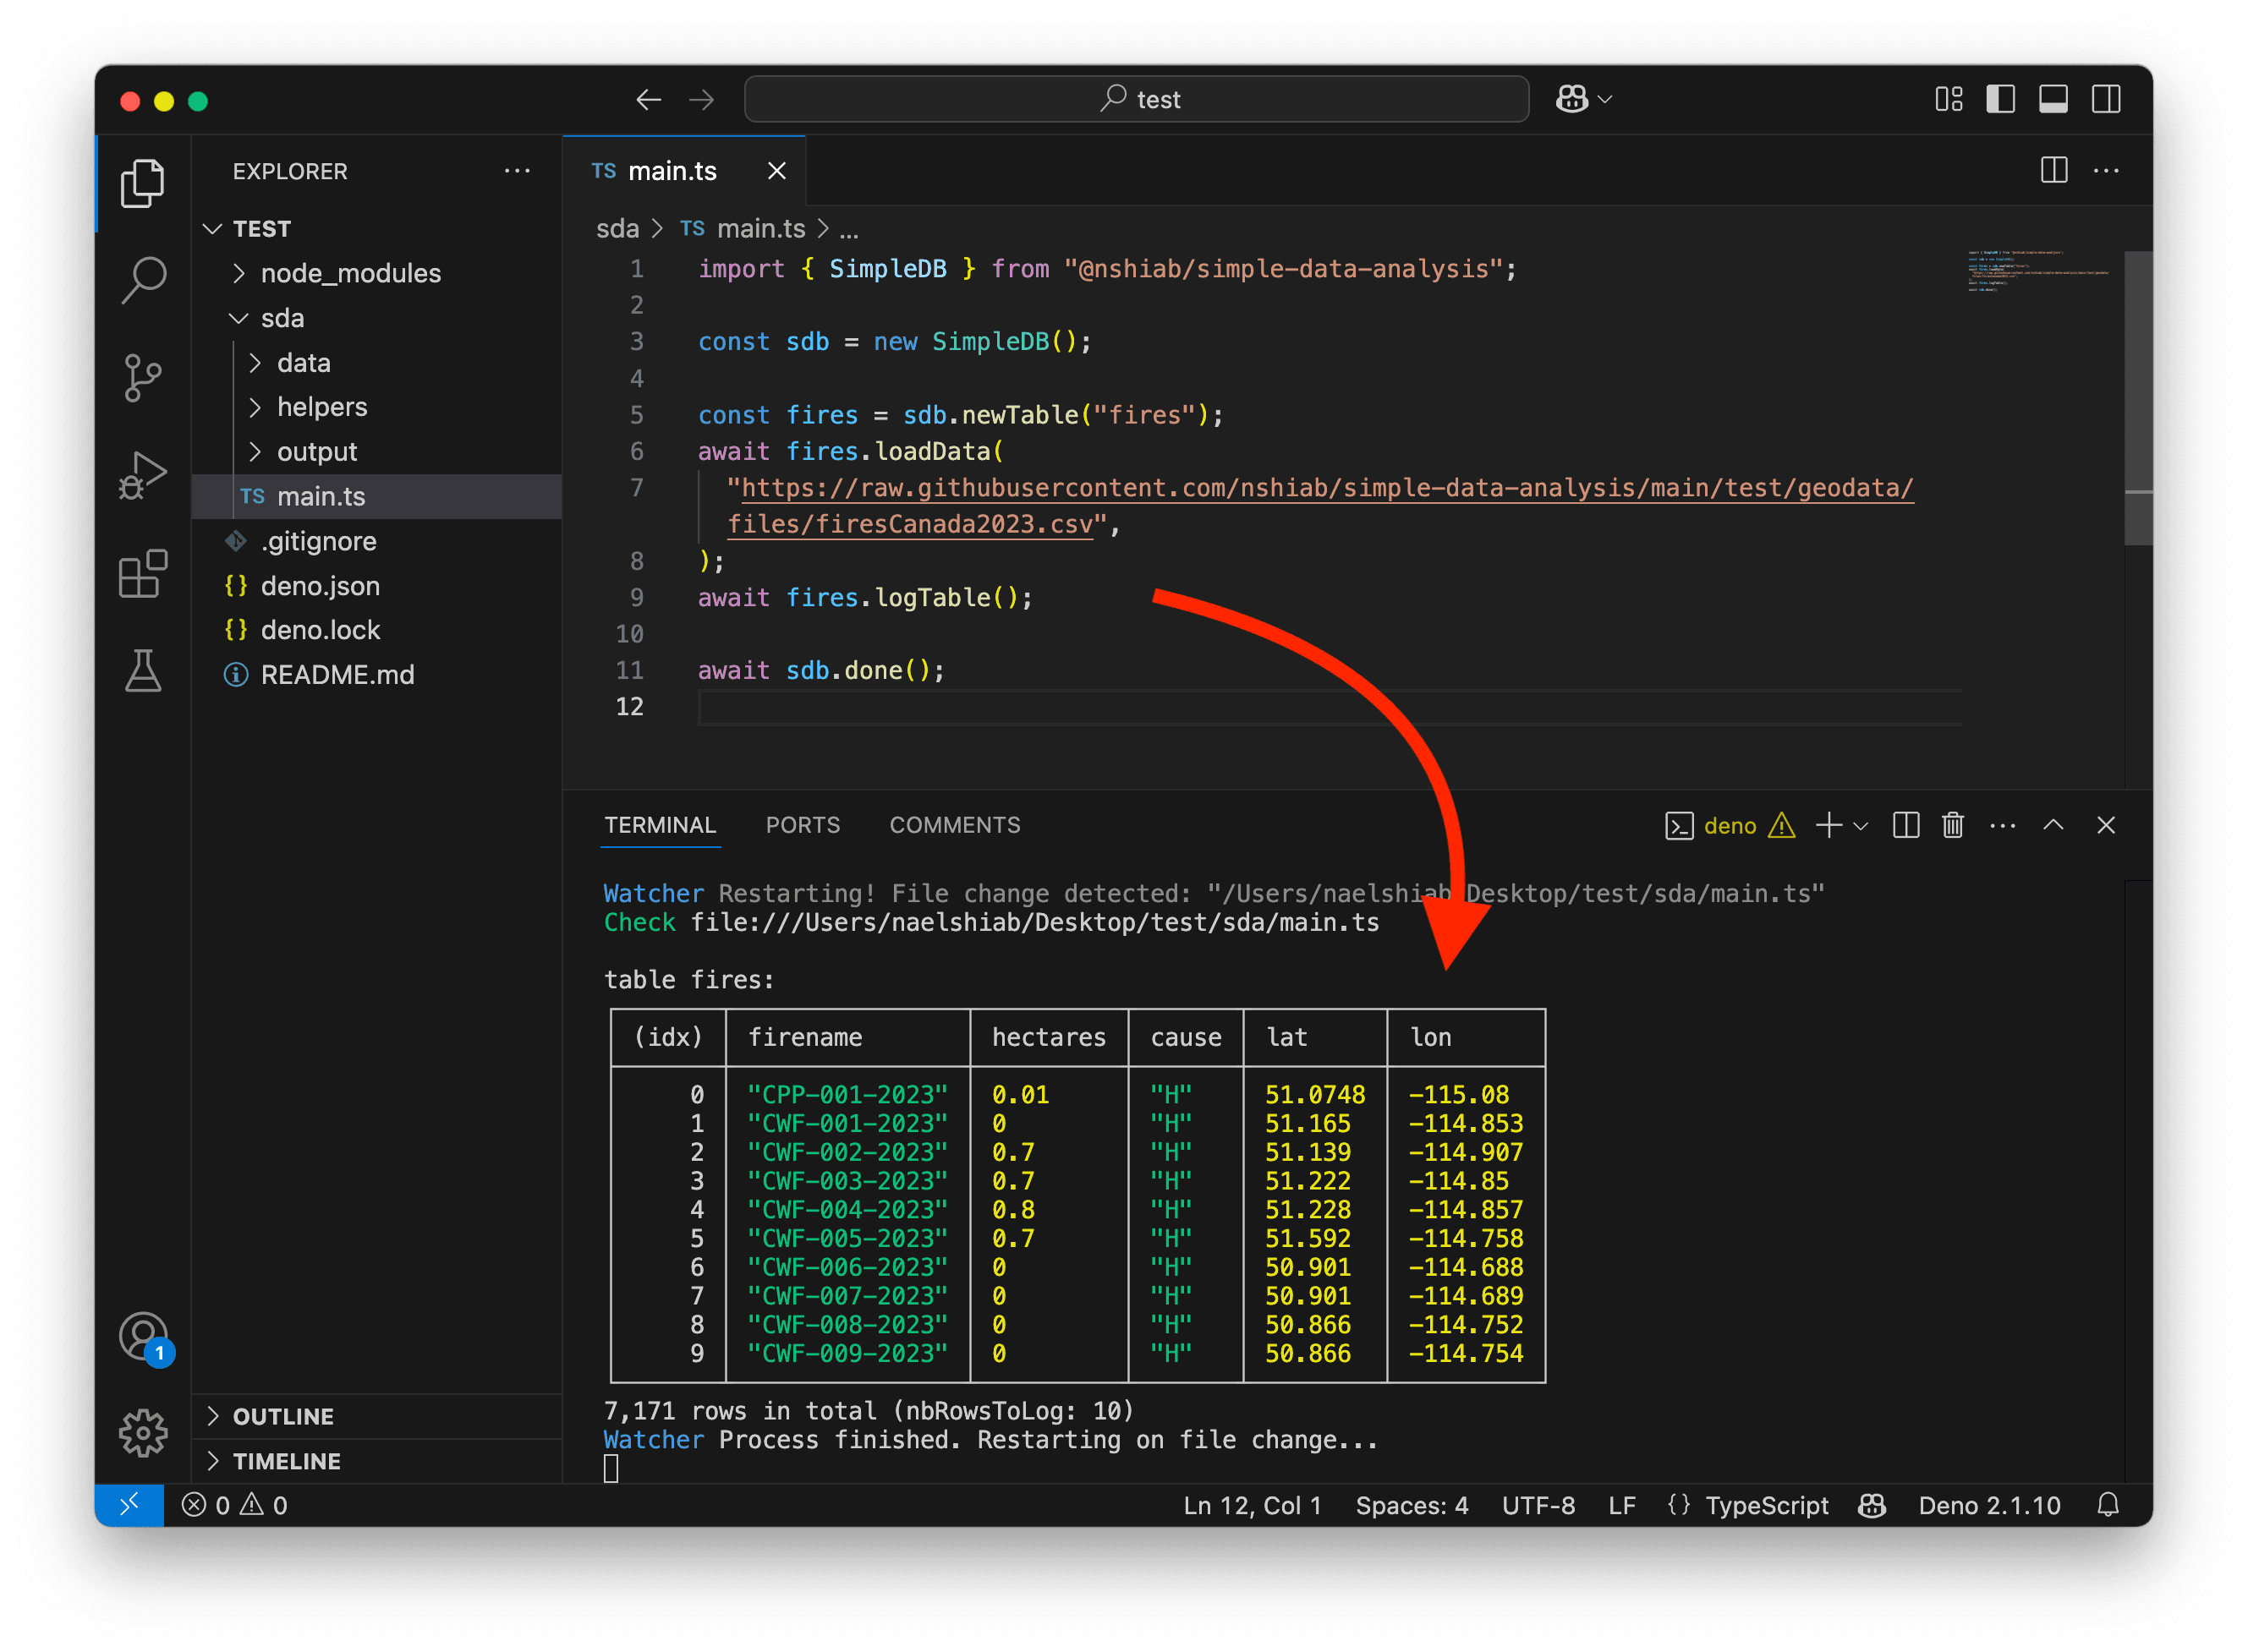Open the Extensions view
This screenshot has width=2248, height=1652.
click(x=142, y=573)
